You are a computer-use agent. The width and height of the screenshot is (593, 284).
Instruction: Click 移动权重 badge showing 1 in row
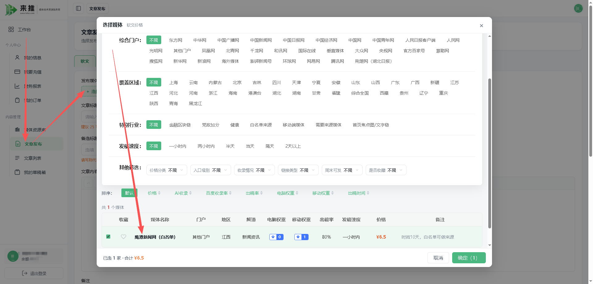coord(301,237)
